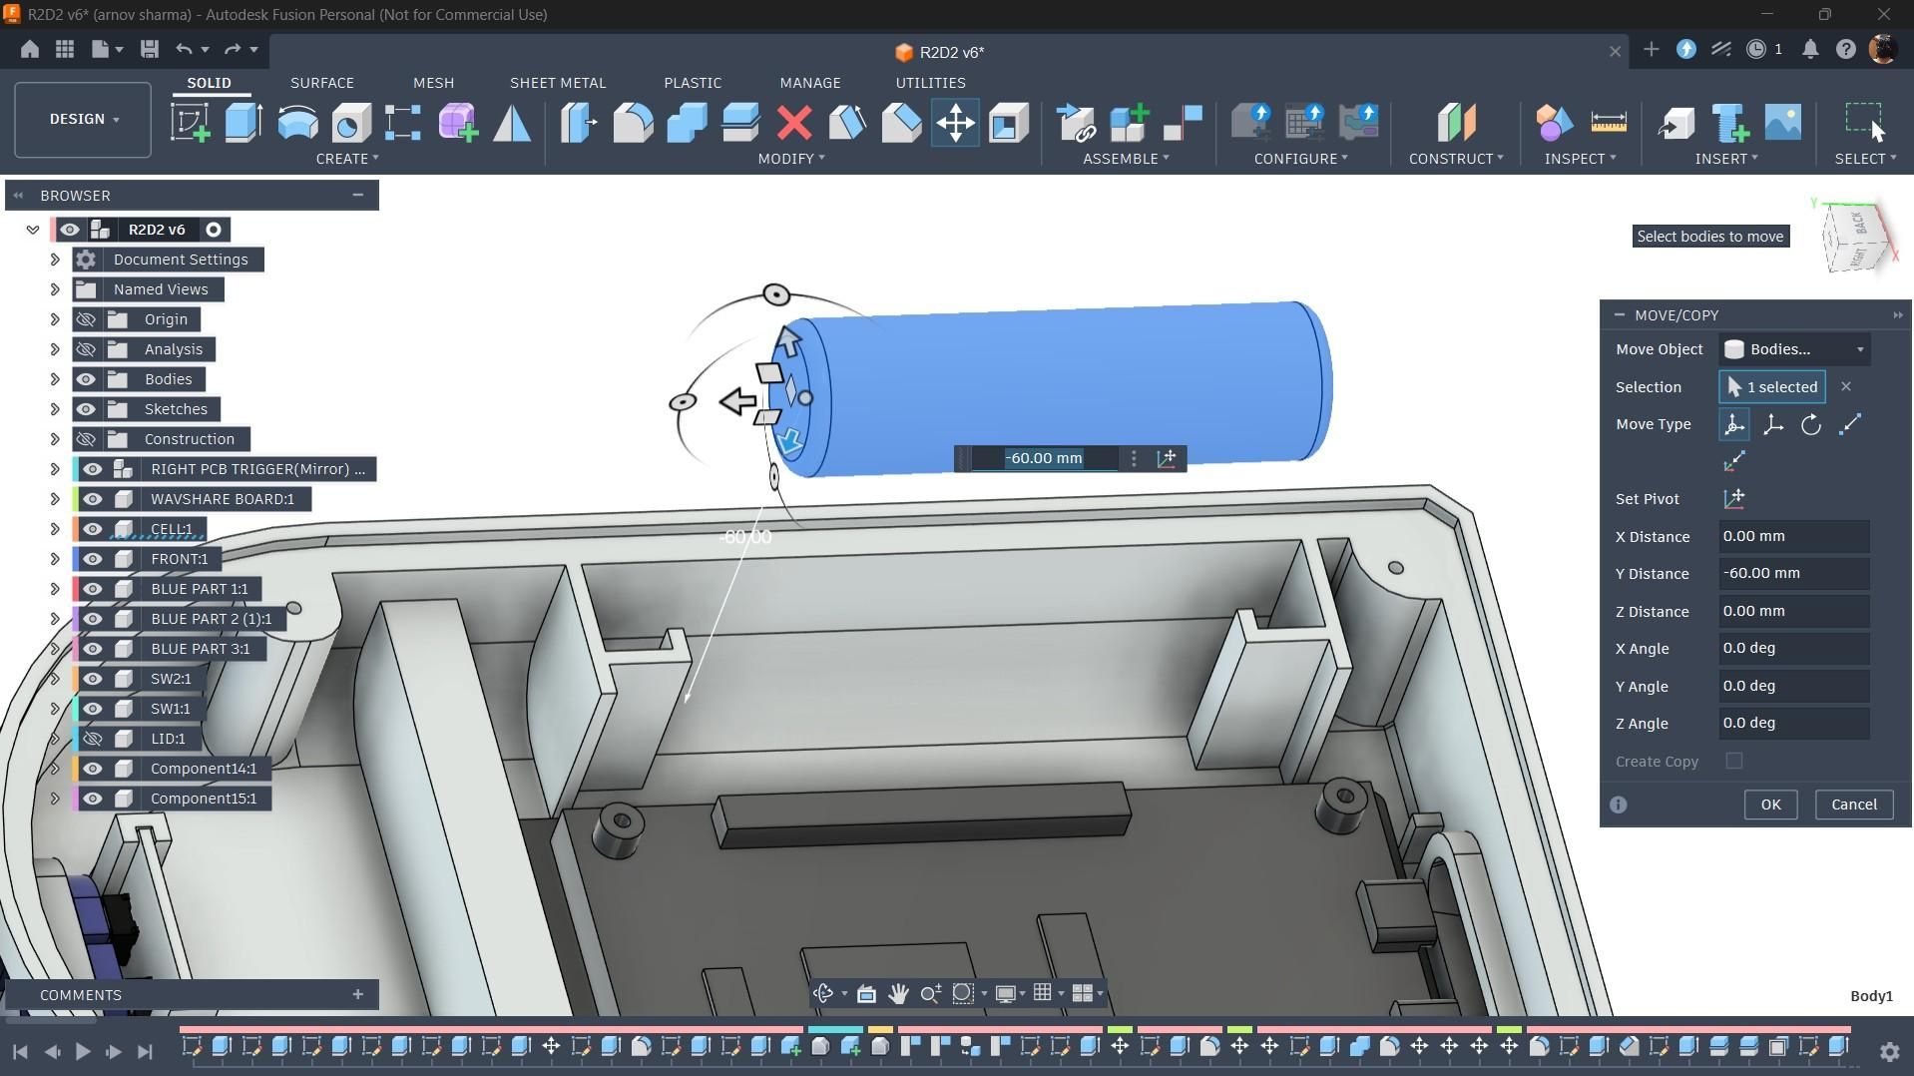Enable the Create Copy checkbox

1734,761
